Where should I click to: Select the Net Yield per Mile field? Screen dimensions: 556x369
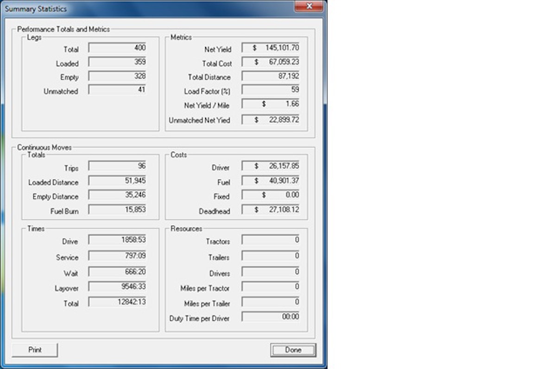point(271,105)
